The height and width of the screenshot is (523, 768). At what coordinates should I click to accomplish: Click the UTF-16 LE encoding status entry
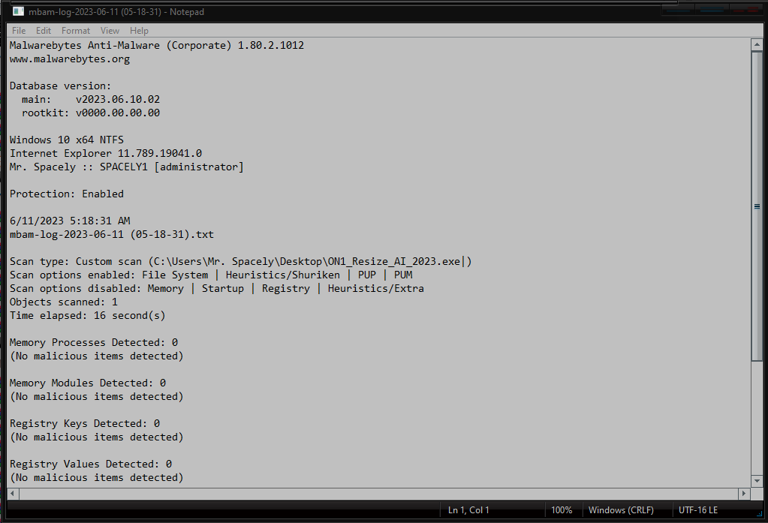pyautogui.click(x=698, y=510)
